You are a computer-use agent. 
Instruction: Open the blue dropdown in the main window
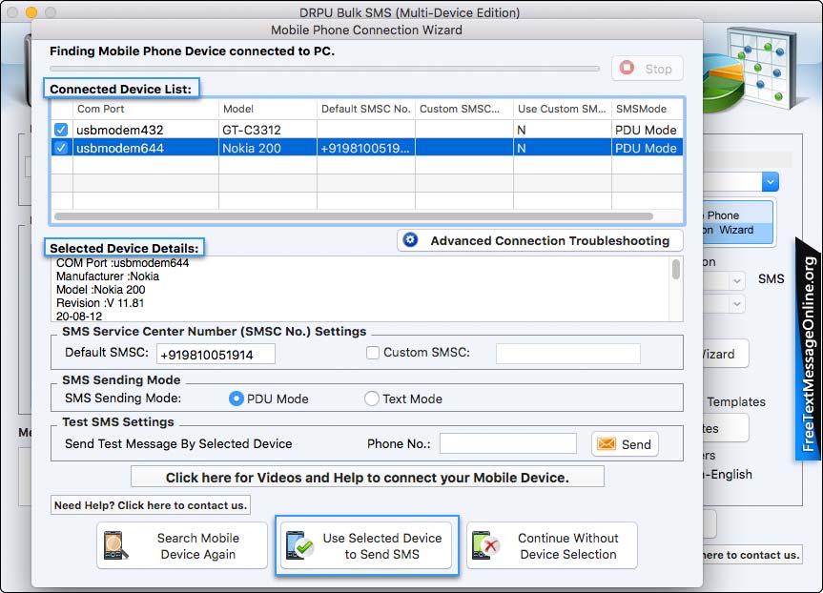pyautogui.click(x=770, y=182)
